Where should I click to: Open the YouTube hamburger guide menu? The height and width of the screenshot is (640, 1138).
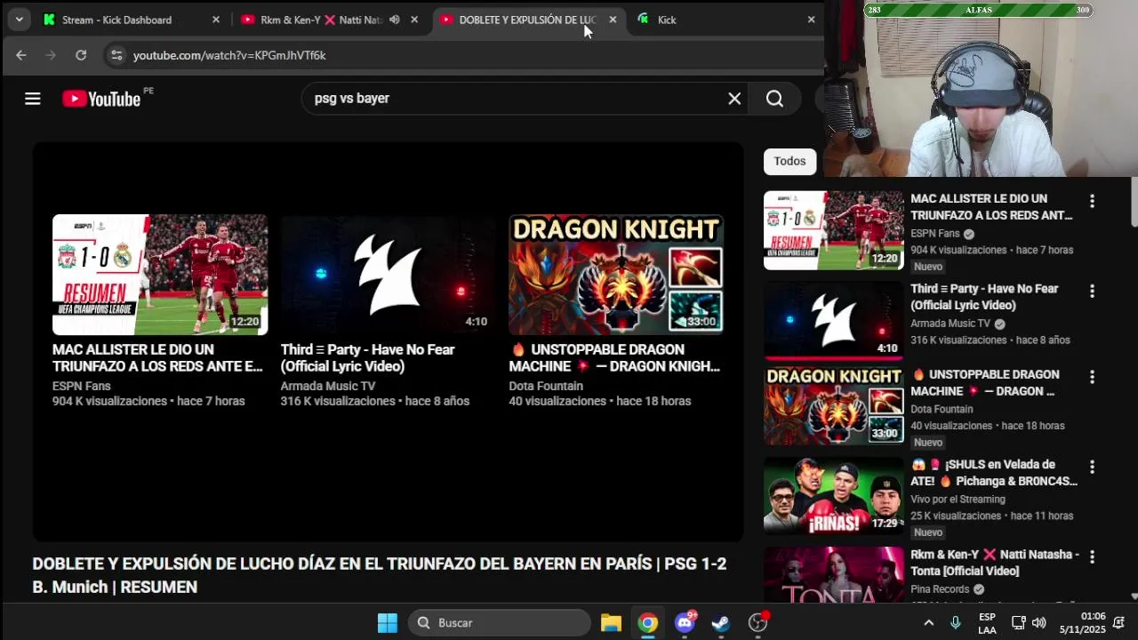point(33,99)
